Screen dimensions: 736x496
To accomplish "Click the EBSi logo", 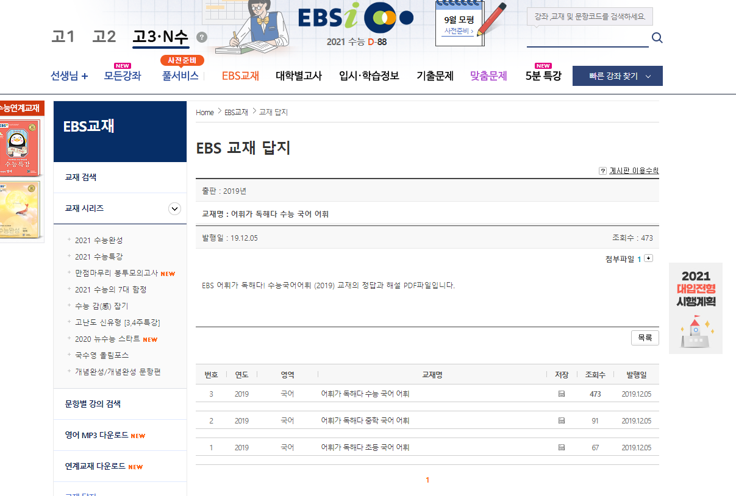I will click(x=355, y=18).
